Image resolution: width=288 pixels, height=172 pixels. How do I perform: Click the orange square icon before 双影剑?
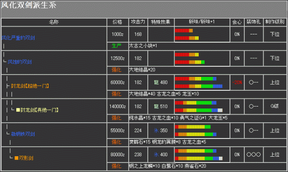pos(16,158)
